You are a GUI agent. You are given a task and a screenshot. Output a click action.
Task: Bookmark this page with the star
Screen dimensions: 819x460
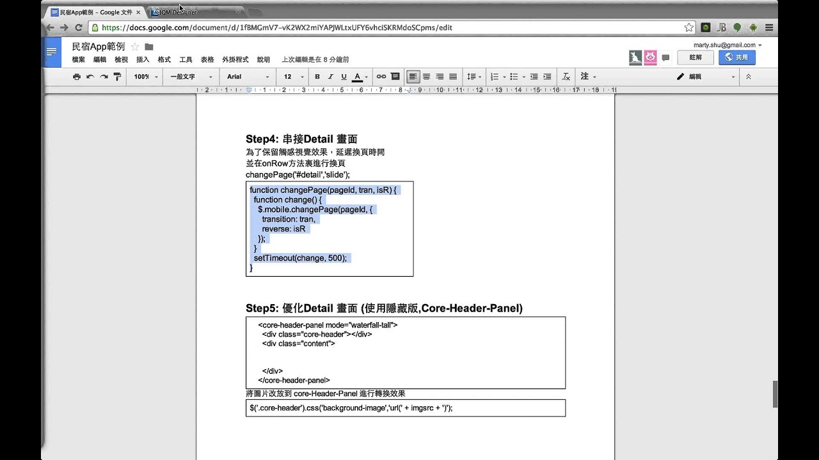tap(688, 27)
